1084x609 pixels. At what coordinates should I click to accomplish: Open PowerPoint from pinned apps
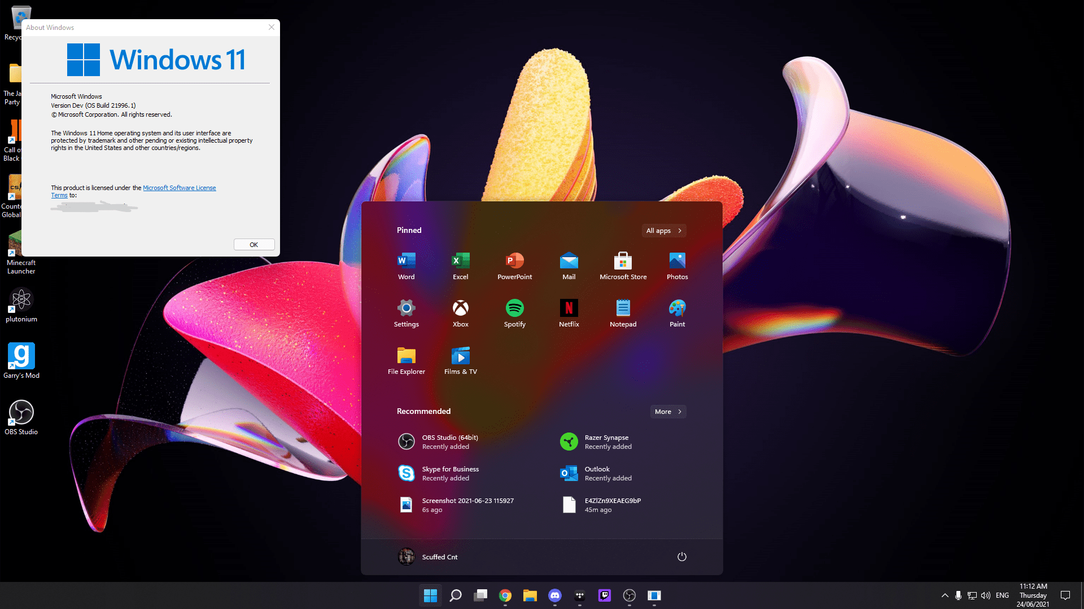click(x=514, y=261)
